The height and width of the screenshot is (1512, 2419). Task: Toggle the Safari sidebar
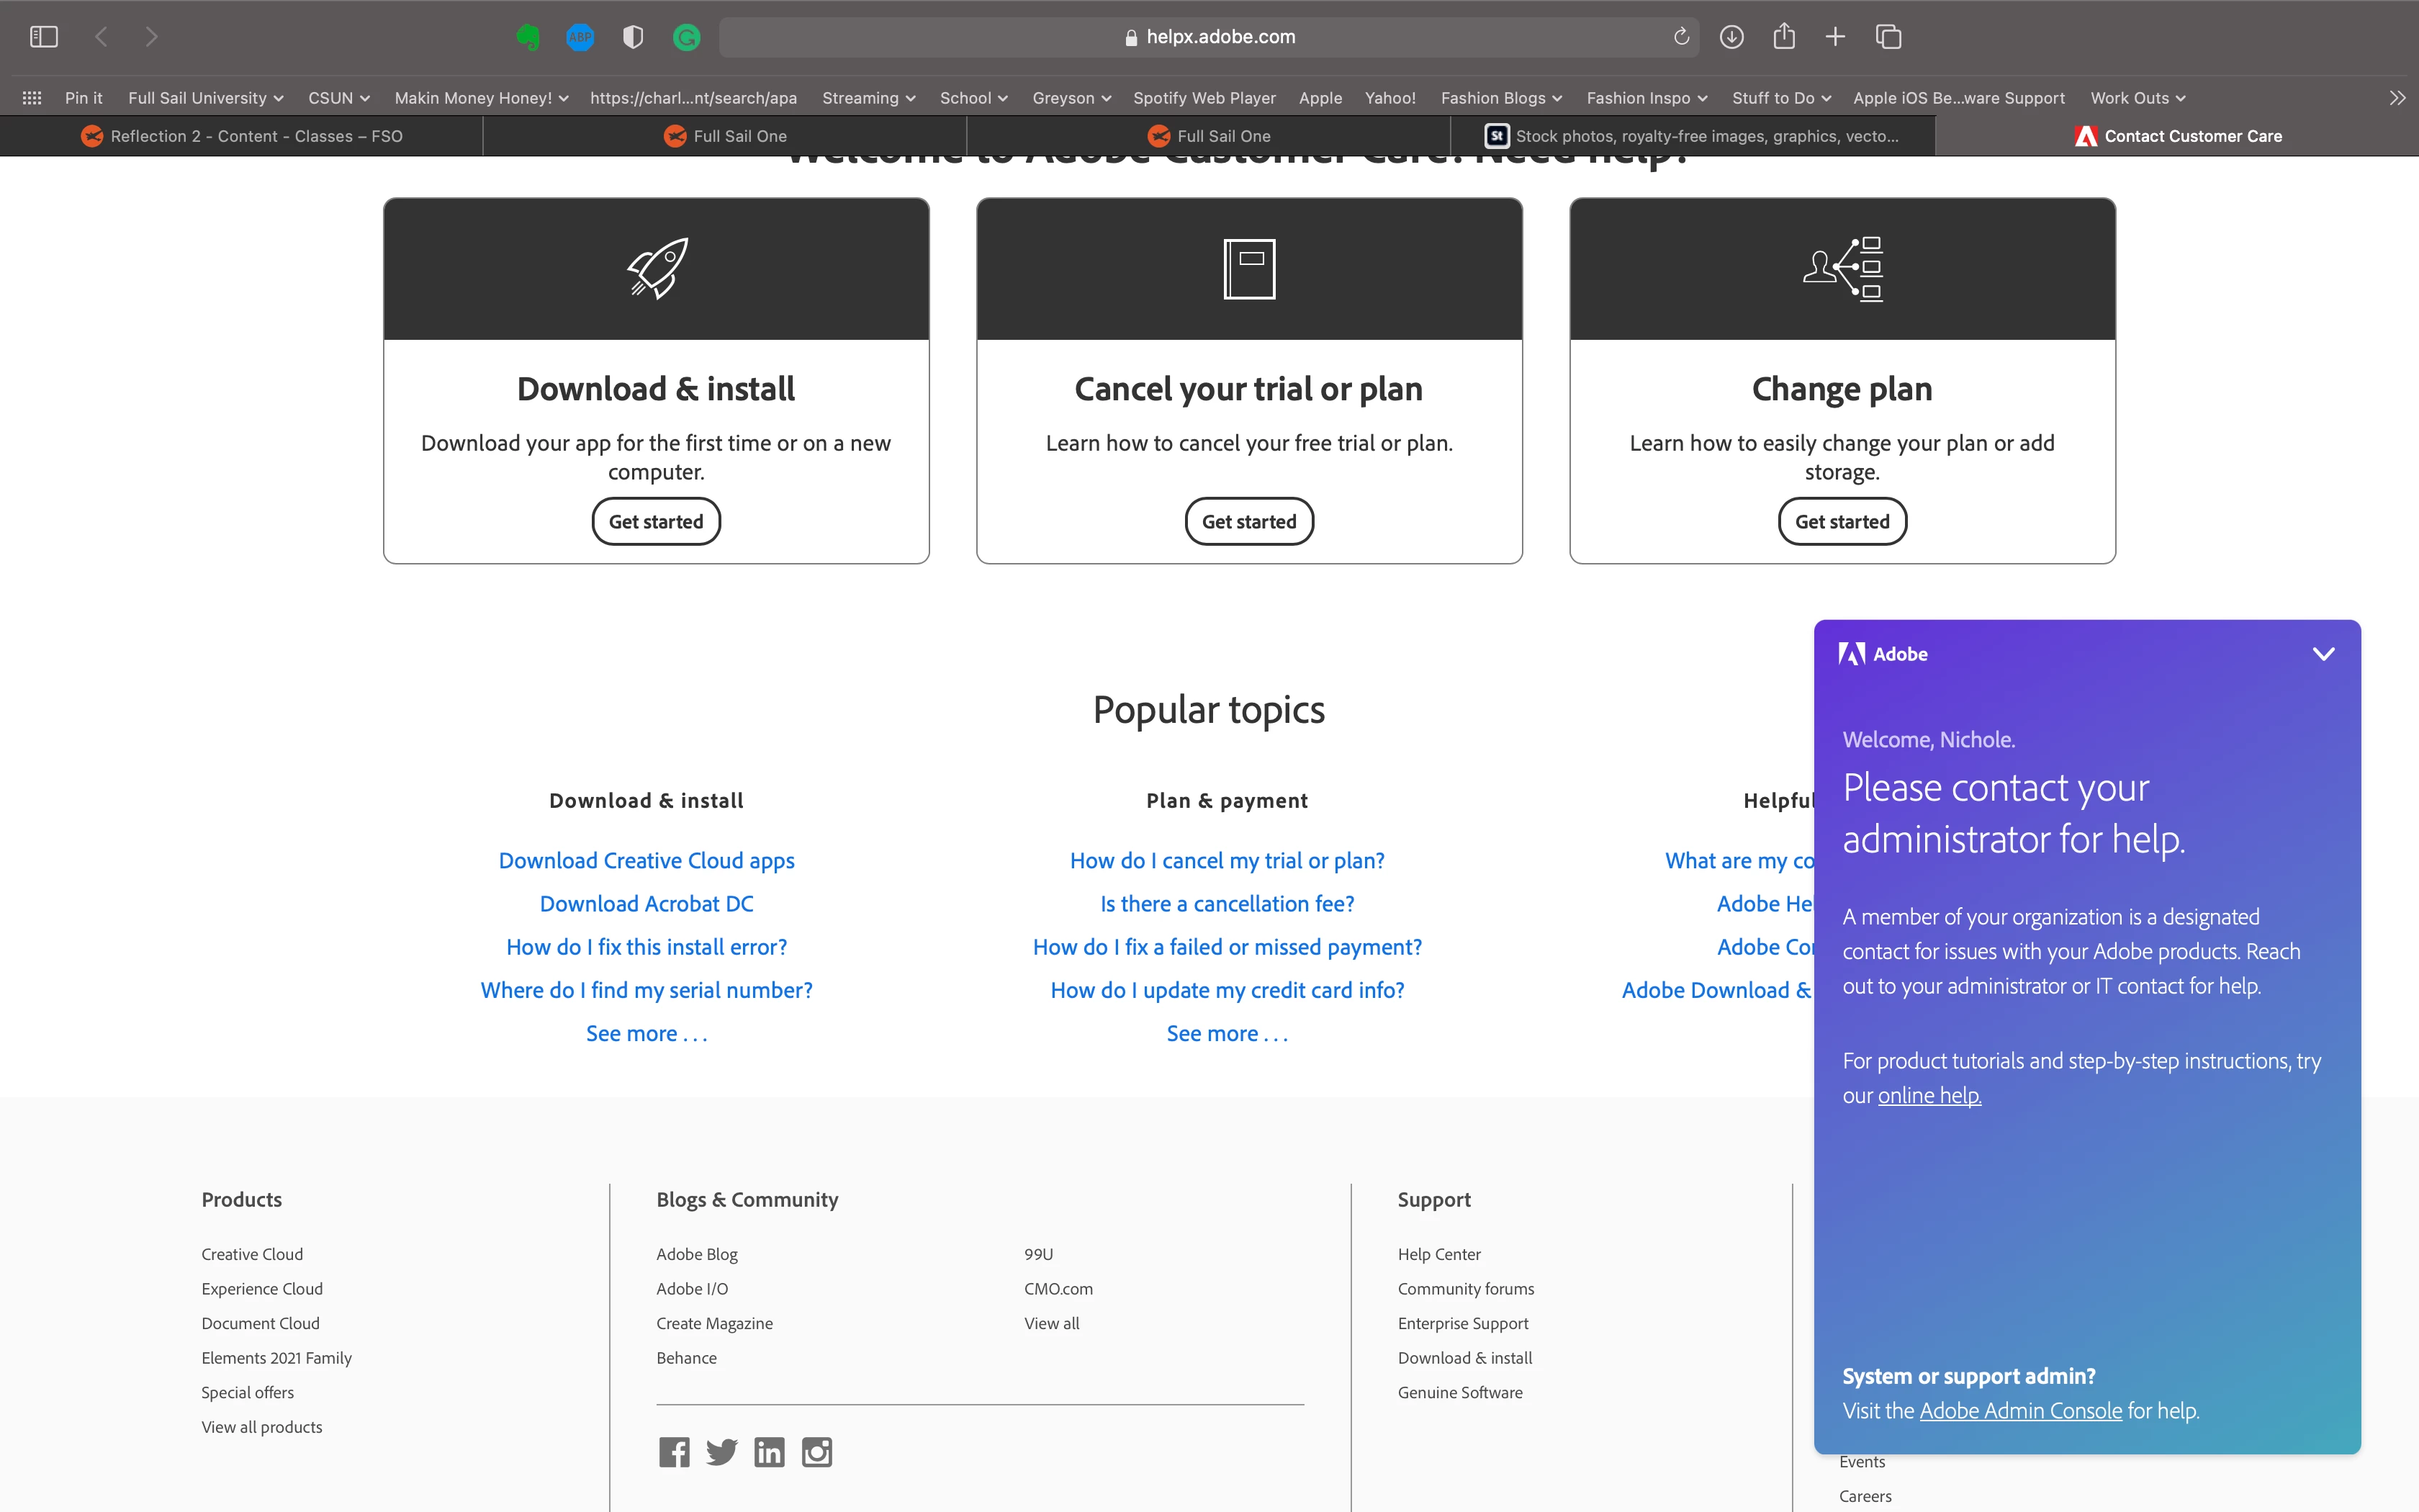pos(44,37)
